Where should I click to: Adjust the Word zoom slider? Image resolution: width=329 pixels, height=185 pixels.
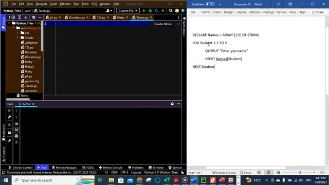(x=300, y=173)
